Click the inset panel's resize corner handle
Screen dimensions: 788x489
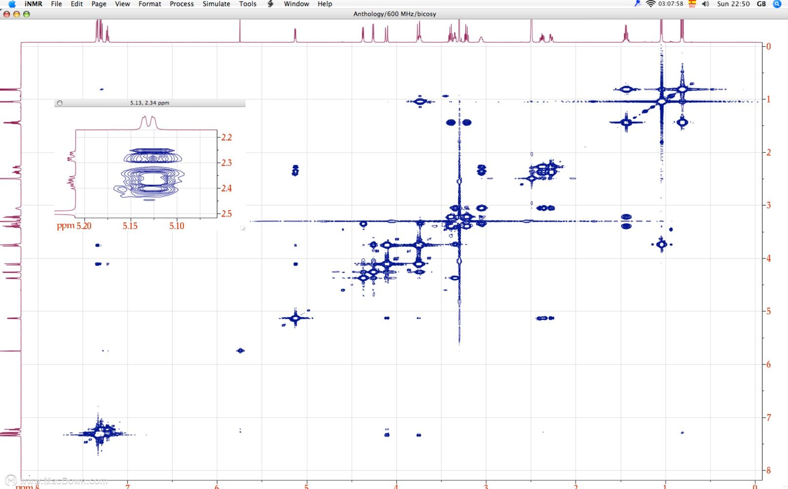(x=242, y=228)
